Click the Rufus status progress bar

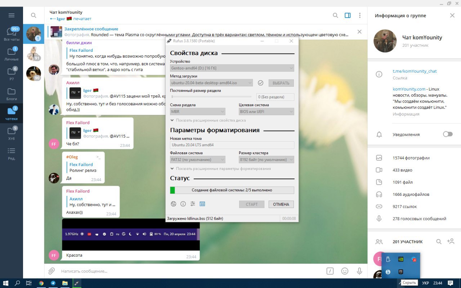pos(232,190)
